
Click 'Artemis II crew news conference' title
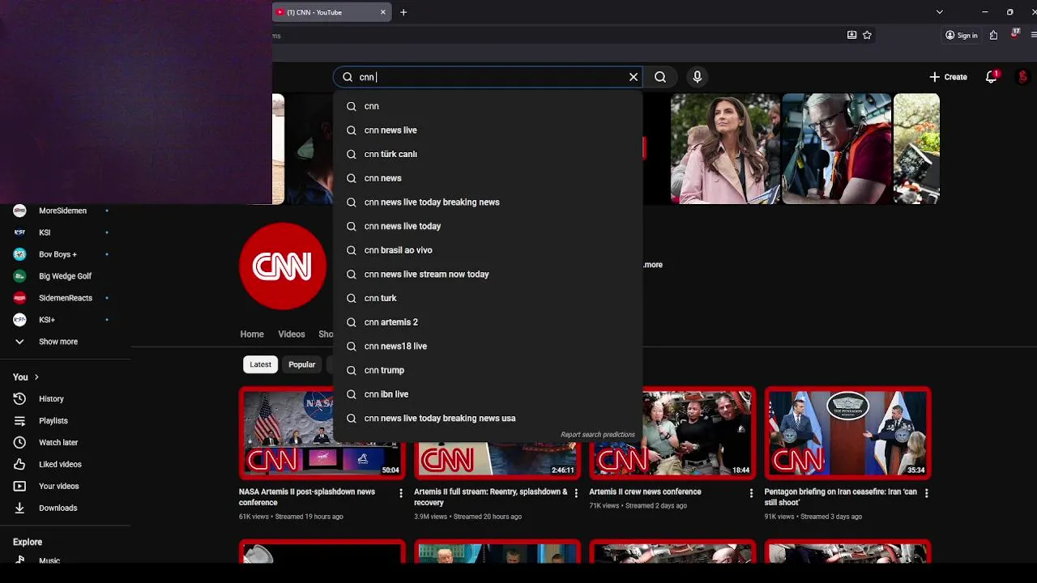tap(645, 492)
